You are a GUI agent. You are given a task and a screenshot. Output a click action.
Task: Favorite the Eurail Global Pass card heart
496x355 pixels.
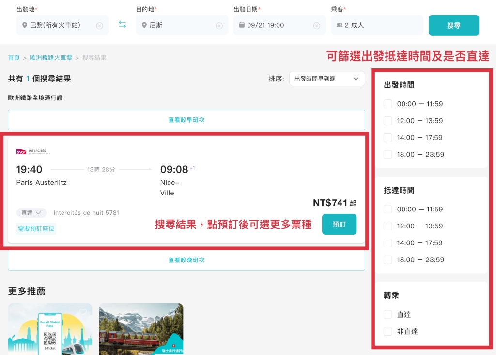point(83,312)
